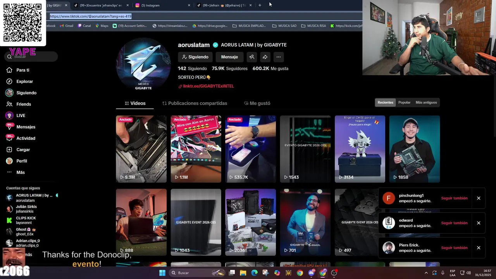Open the video with 888 views
The width and height of the screenshot is (496, 279).
[x=141, y=222]
